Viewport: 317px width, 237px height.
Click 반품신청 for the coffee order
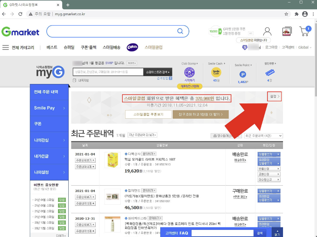(x=269, y=169)
